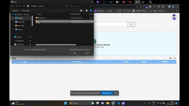
Task: Show hidden system tray icons
Action: tap(145, 103)
